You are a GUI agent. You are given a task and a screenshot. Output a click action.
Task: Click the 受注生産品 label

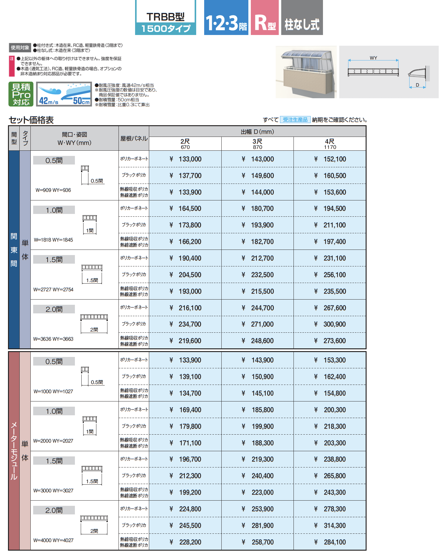point(295,120)
